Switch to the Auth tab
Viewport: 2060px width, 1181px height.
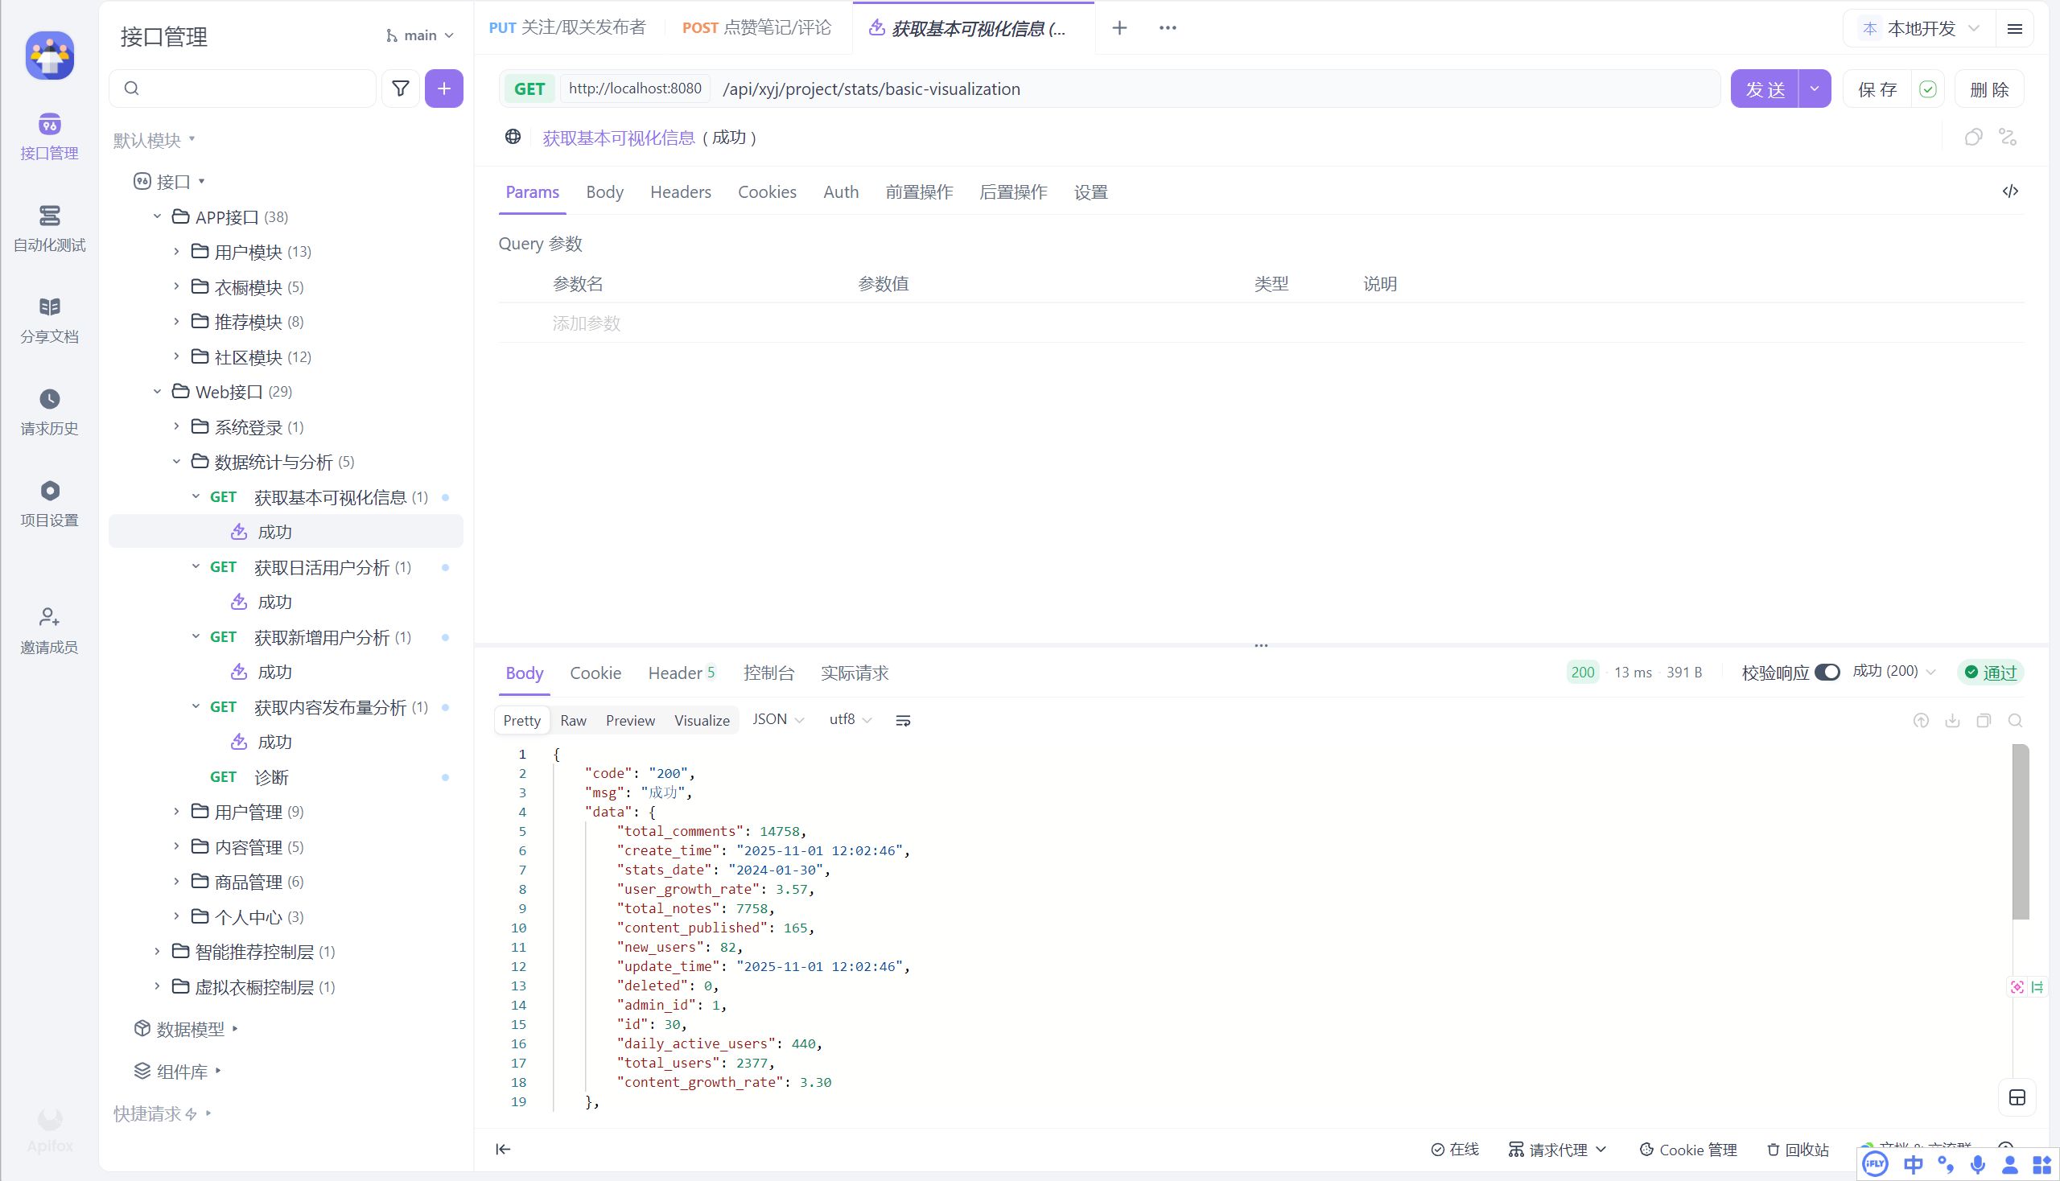point(841,192)
